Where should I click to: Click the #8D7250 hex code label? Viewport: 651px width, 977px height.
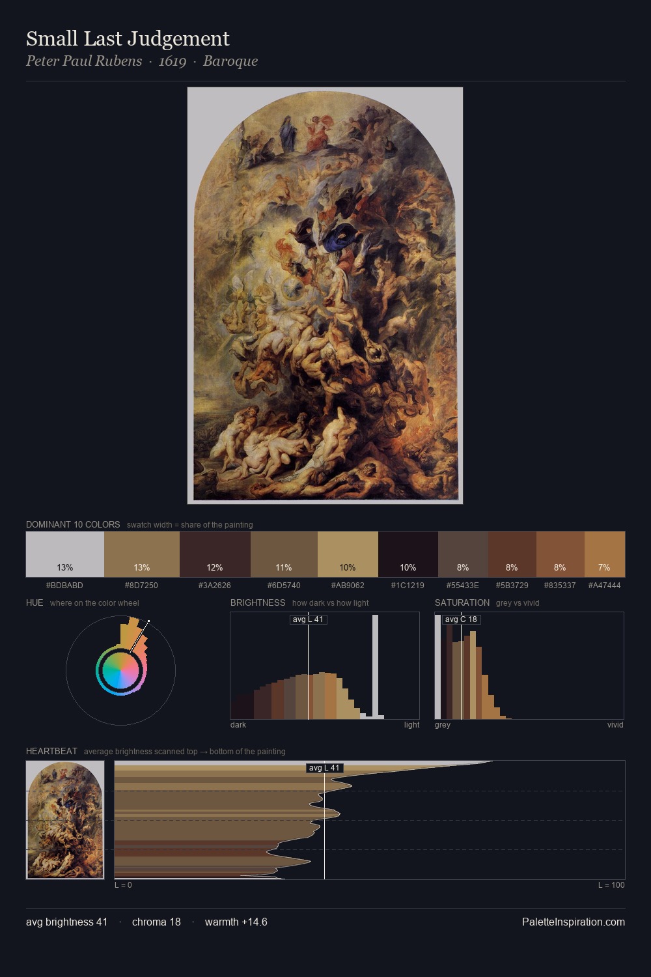coord(141,585)
